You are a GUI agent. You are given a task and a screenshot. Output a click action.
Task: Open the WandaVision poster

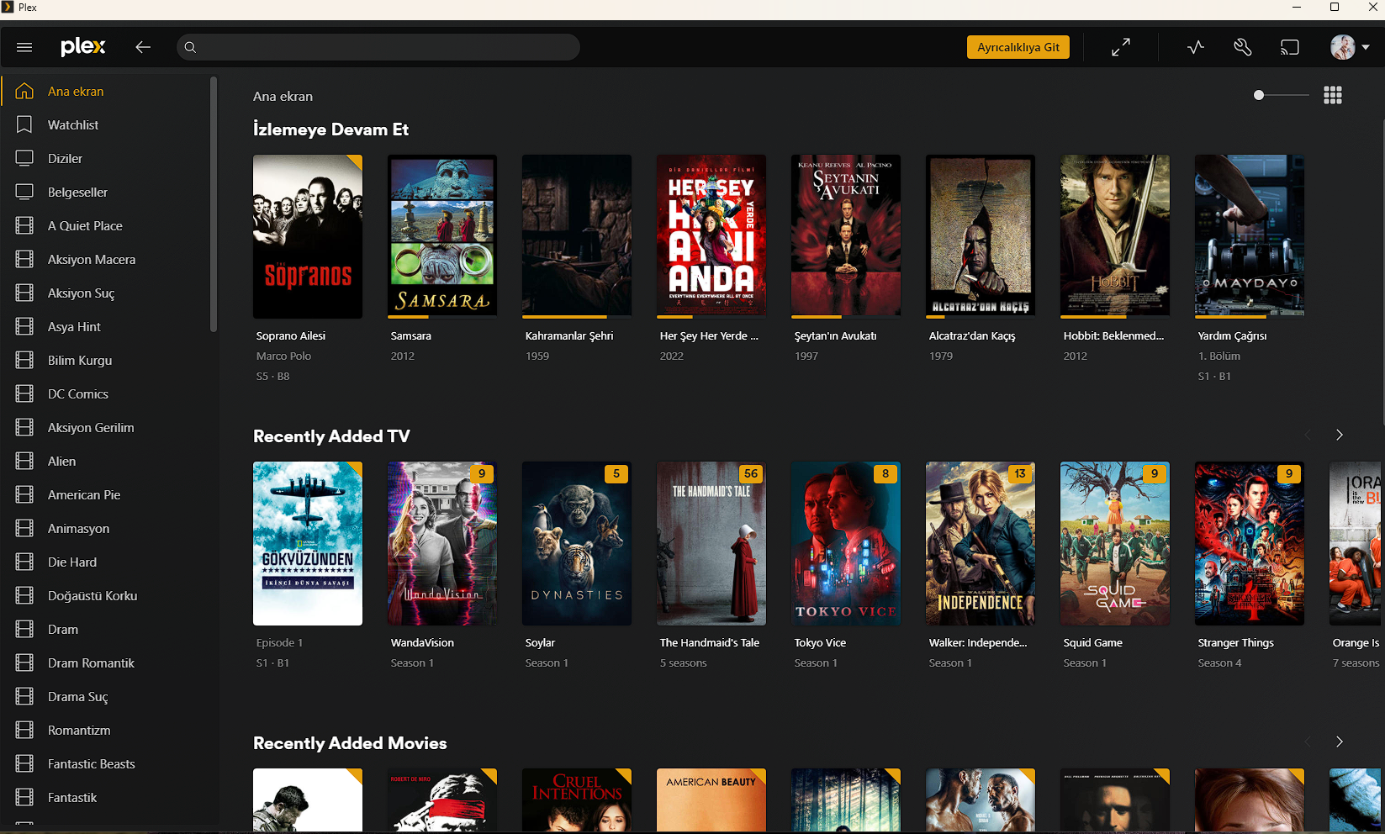(x=442, y=543)
